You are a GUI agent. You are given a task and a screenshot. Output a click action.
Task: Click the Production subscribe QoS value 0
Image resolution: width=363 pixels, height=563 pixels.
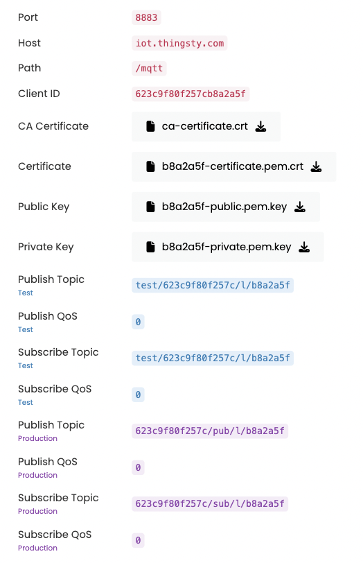138,540
